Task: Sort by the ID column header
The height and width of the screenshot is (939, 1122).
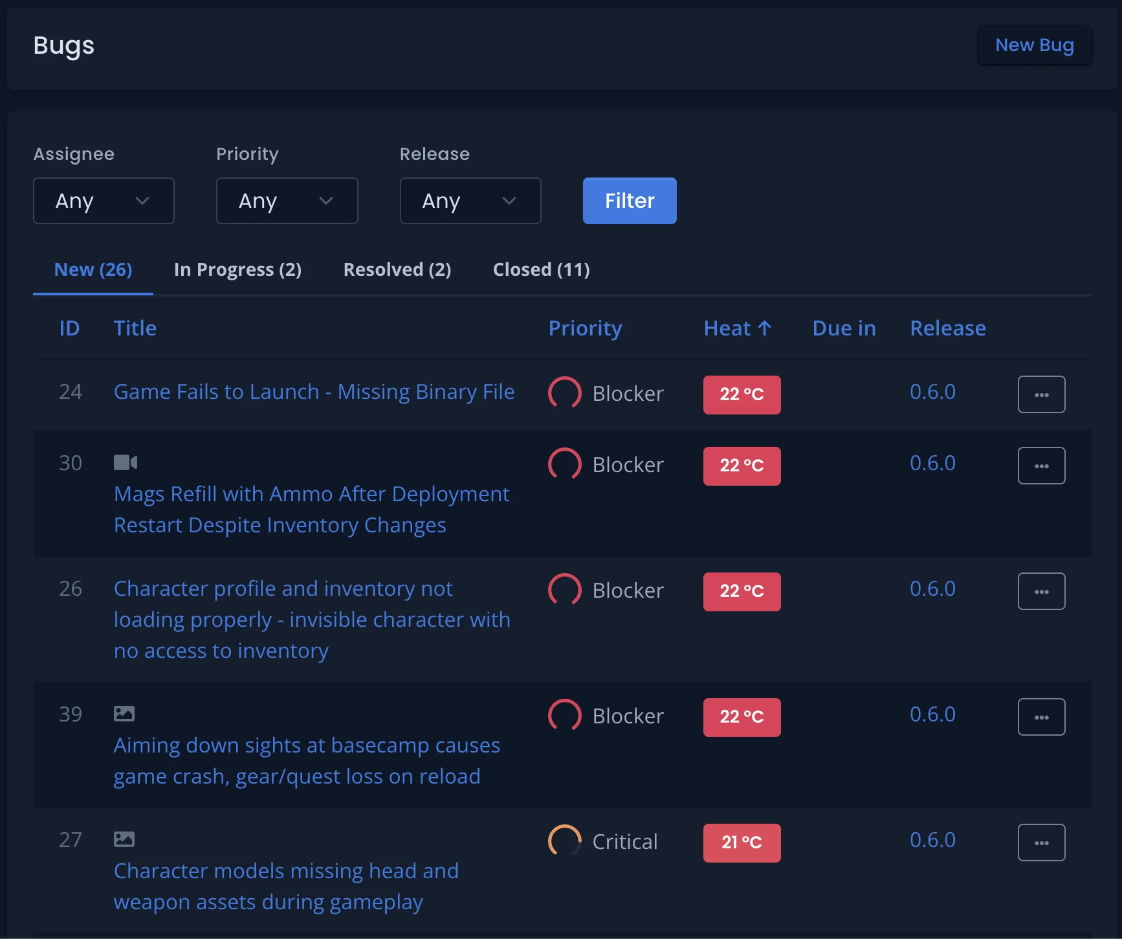Action: (69, 328)
